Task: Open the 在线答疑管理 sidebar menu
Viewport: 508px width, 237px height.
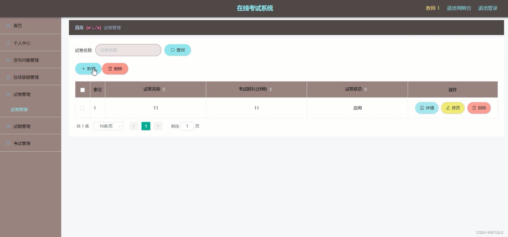Action: coord(30,77)
